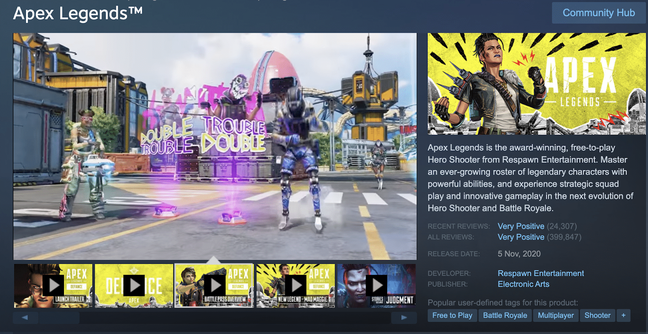
Task: Click the plus button to add tags
Action: point(623,315)
